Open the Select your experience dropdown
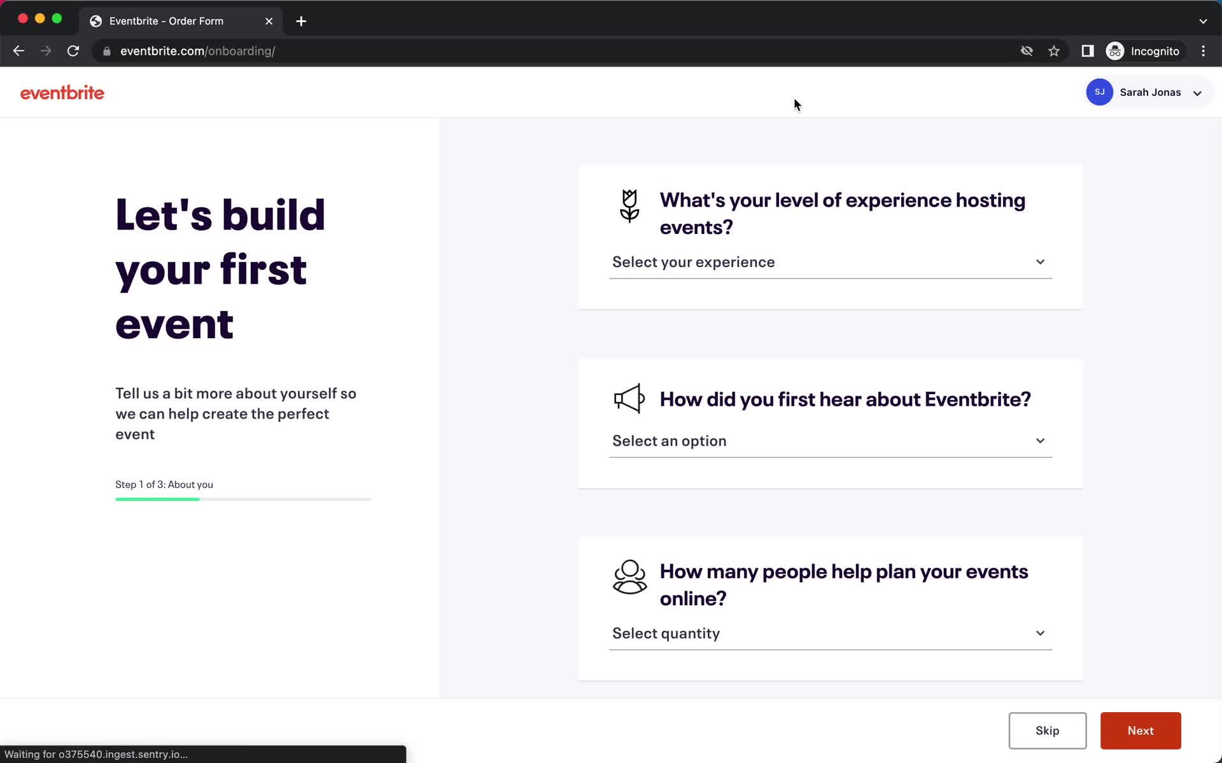 830,262
